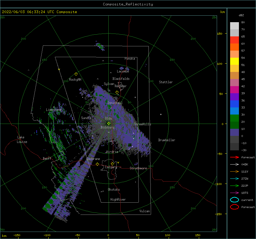Click the Limestone label

point(54,110)
